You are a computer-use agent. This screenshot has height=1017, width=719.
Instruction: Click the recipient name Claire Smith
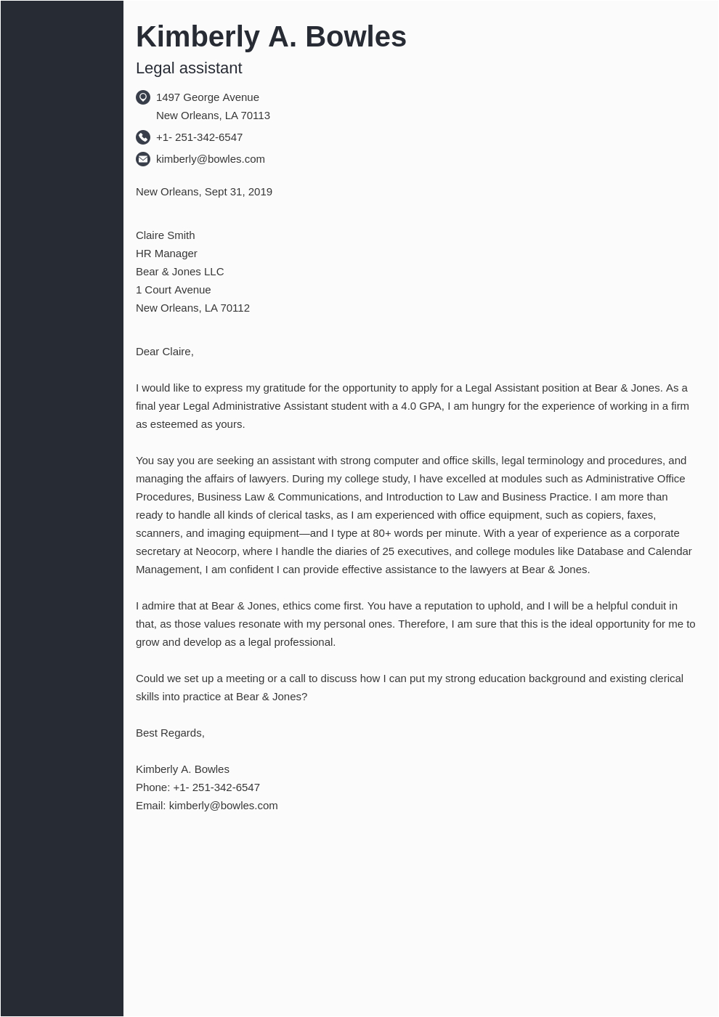(x=166, y=235)
